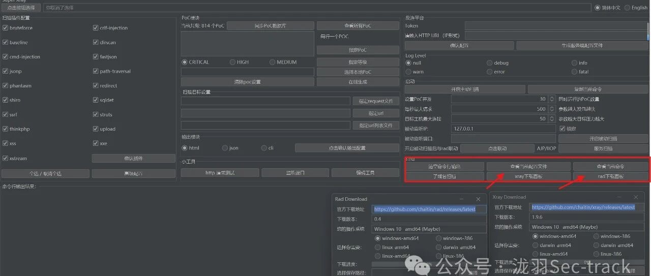Toggle the xss plugin checkbox
The image size is (651, 276).
(6, 143)
